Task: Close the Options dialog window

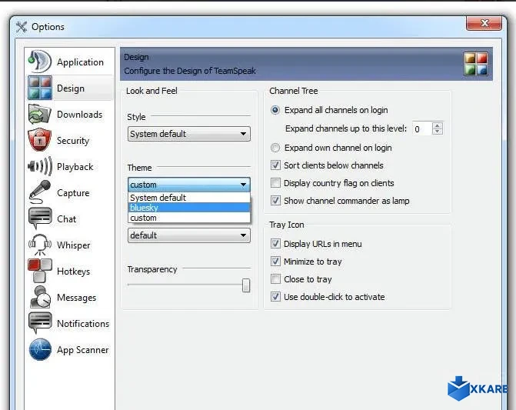Action: (484, 23)
